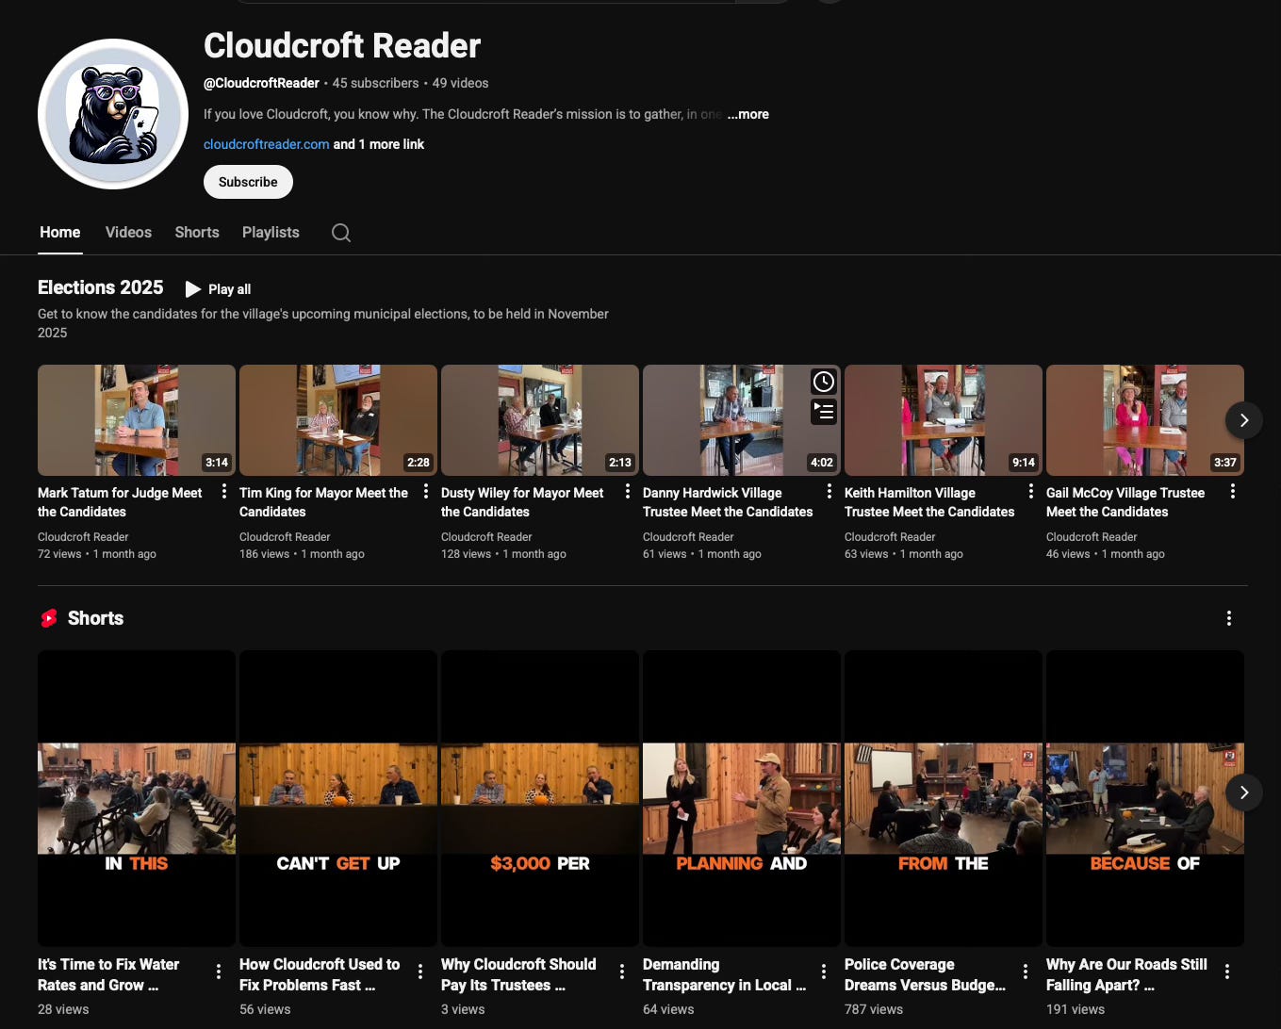
Task: Open Danny Hardwick Village Trustee video title
Action: pos(728,502)
